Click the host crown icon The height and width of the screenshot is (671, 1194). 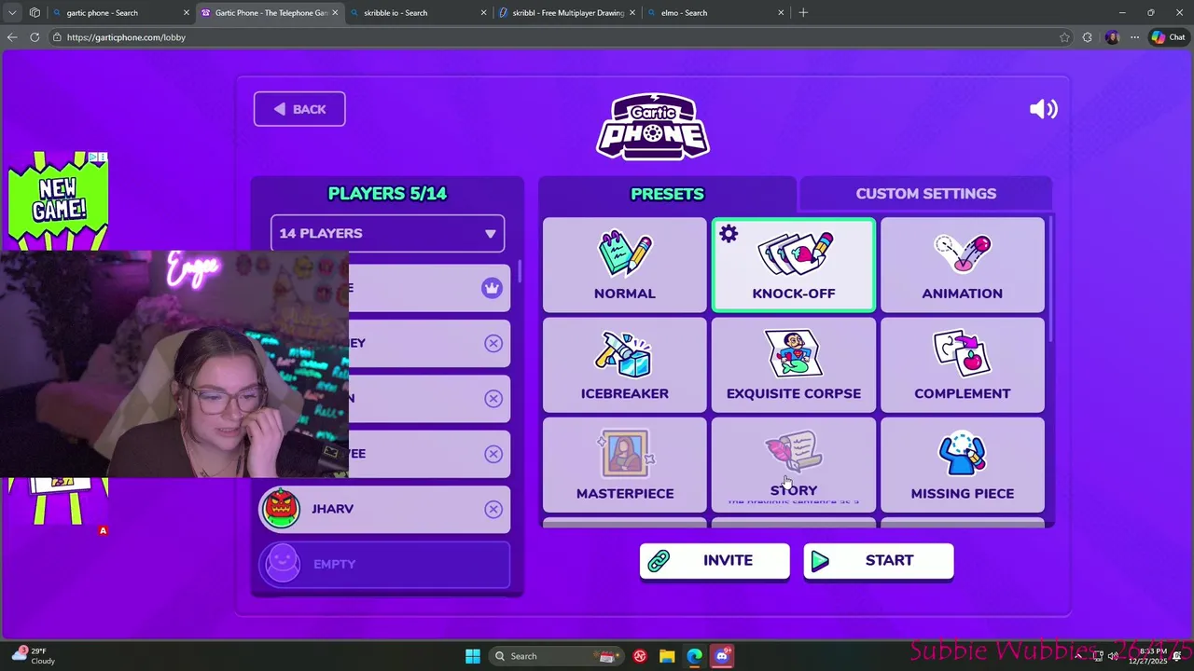pyautogui.click(x=492, y=288)
